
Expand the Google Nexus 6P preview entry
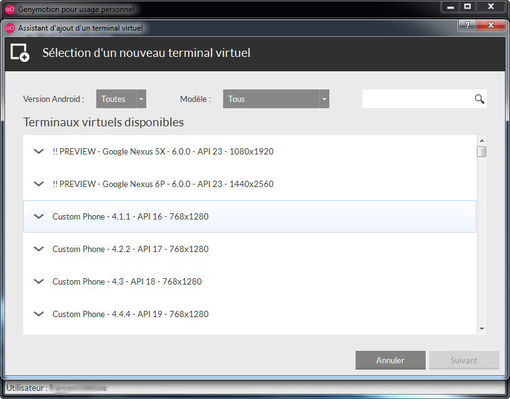coord(39,184)
